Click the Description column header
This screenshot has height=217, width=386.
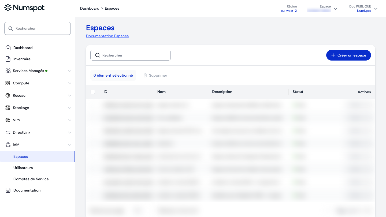pos(222,92)
